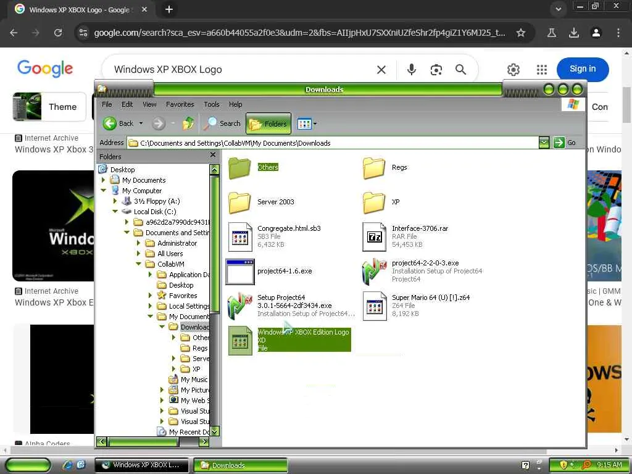Collapse My Computer node in tree
The height and width of the screenshot is (474, 632).
103,190
